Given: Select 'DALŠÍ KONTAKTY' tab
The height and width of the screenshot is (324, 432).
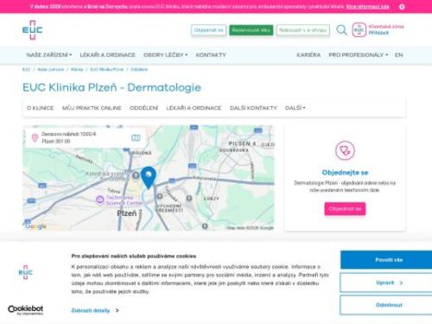Looking at the screenshot, I should point(253,108).
